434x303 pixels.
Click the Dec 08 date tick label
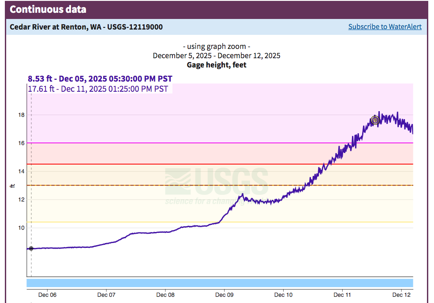pyautogui.click(x=165, y=295)
